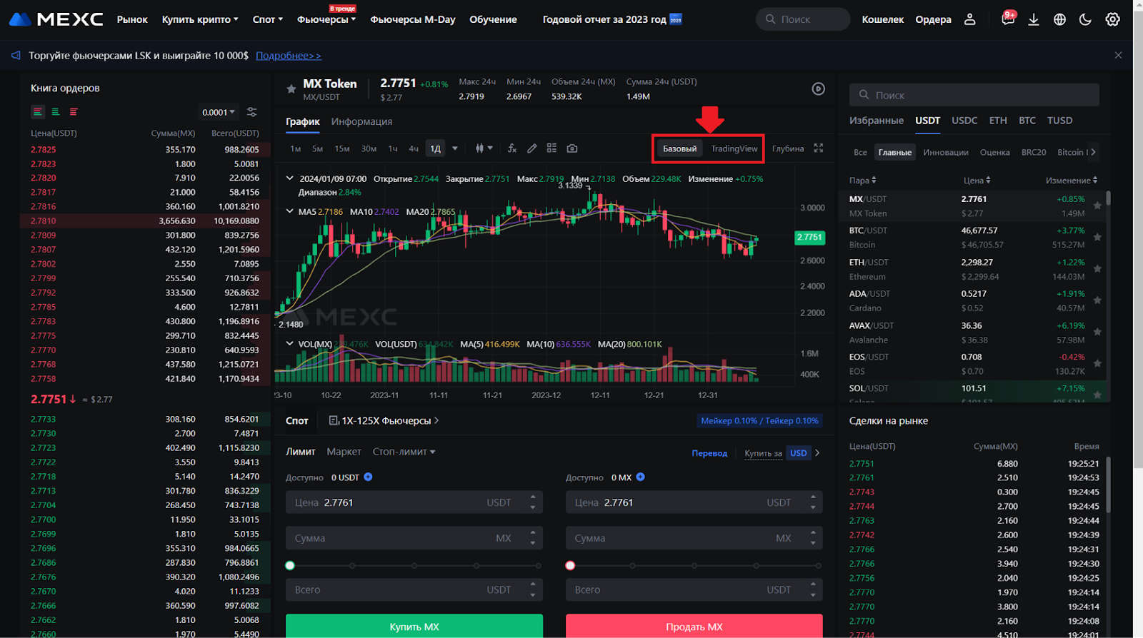This screenshot has width=1143, height=638.
Task: Click the plus icon next to 0 USDT
Action: pyautogui.click(x=368, y=477)
